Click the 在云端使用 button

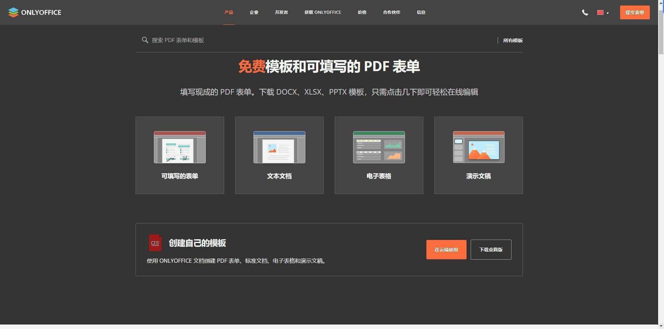pos(446,249)
